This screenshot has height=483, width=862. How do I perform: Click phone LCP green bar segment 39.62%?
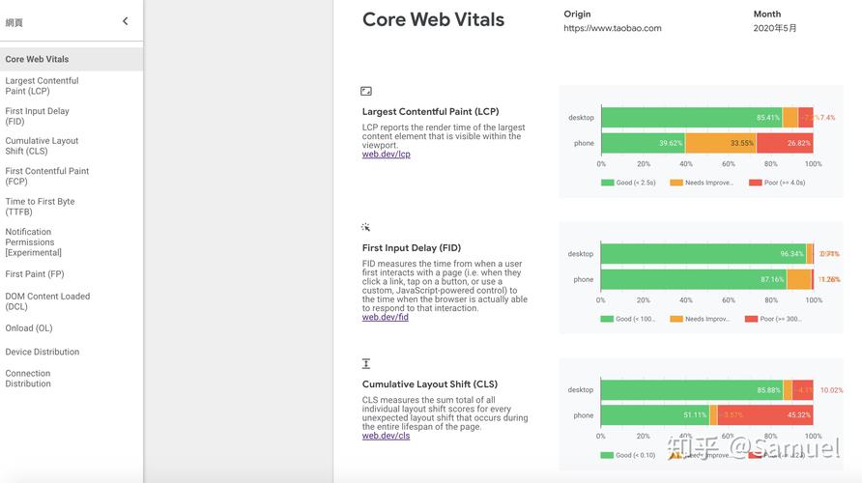tap(644, 143)
